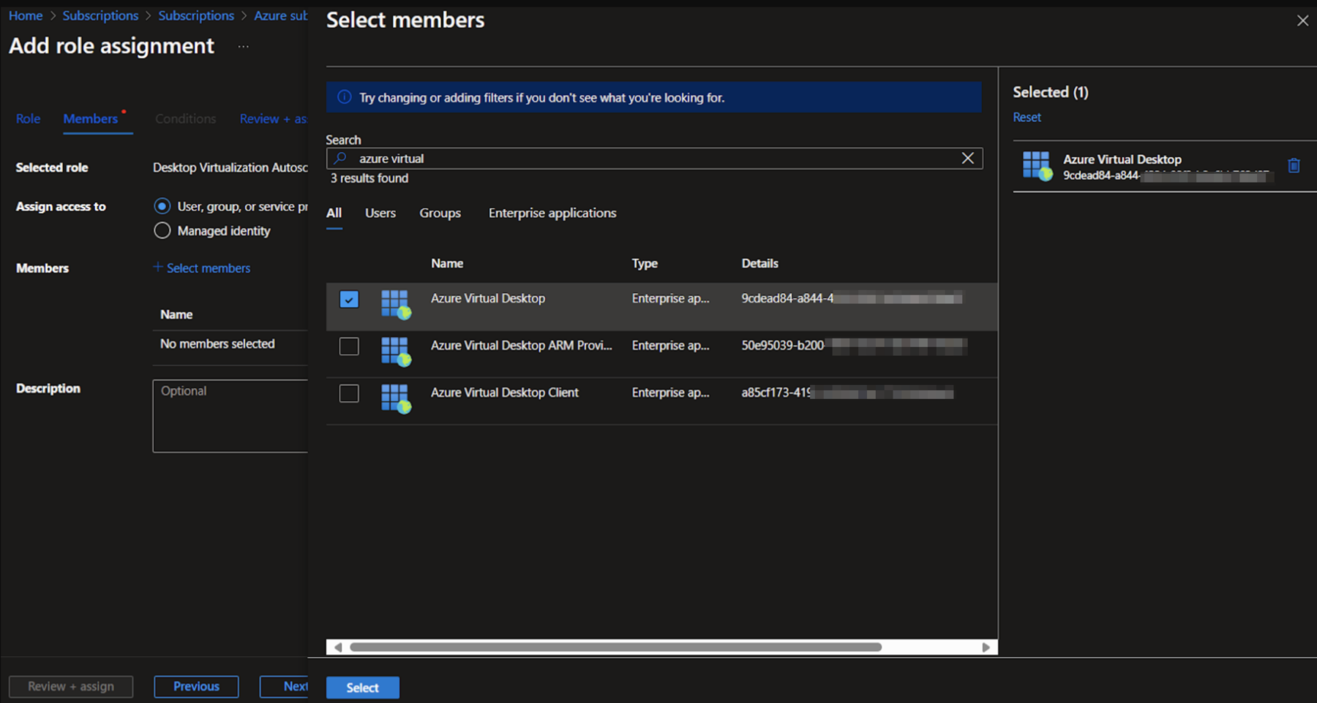Click the Azure Virtual Desktop ARM Provider app icon
Viewport: 1317px width, 703px height.
(x=395, y=353)
